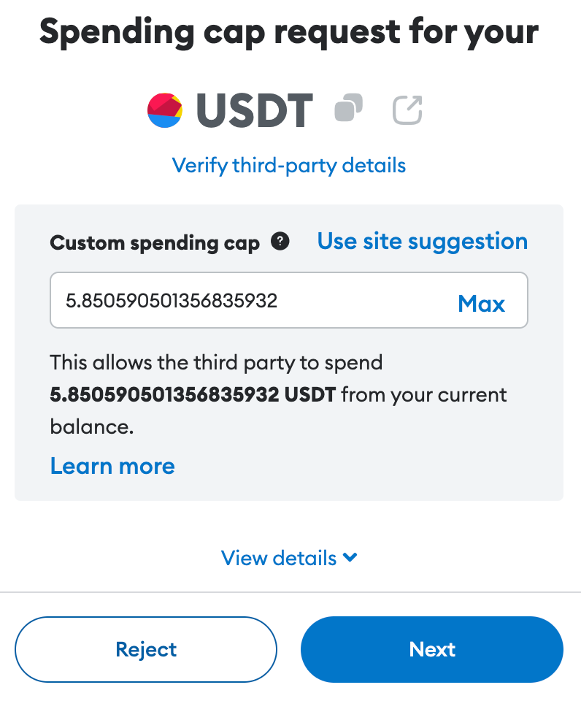The image size is (581, 701).
Task: Click the Custom spending cap label
Action: (155, 243)
